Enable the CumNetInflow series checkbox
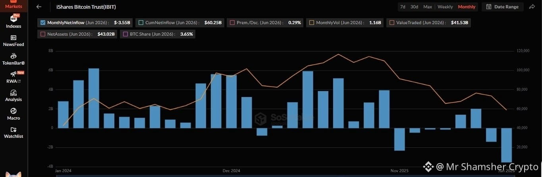This screenshot has width=542, height=177. click(141, 23)
